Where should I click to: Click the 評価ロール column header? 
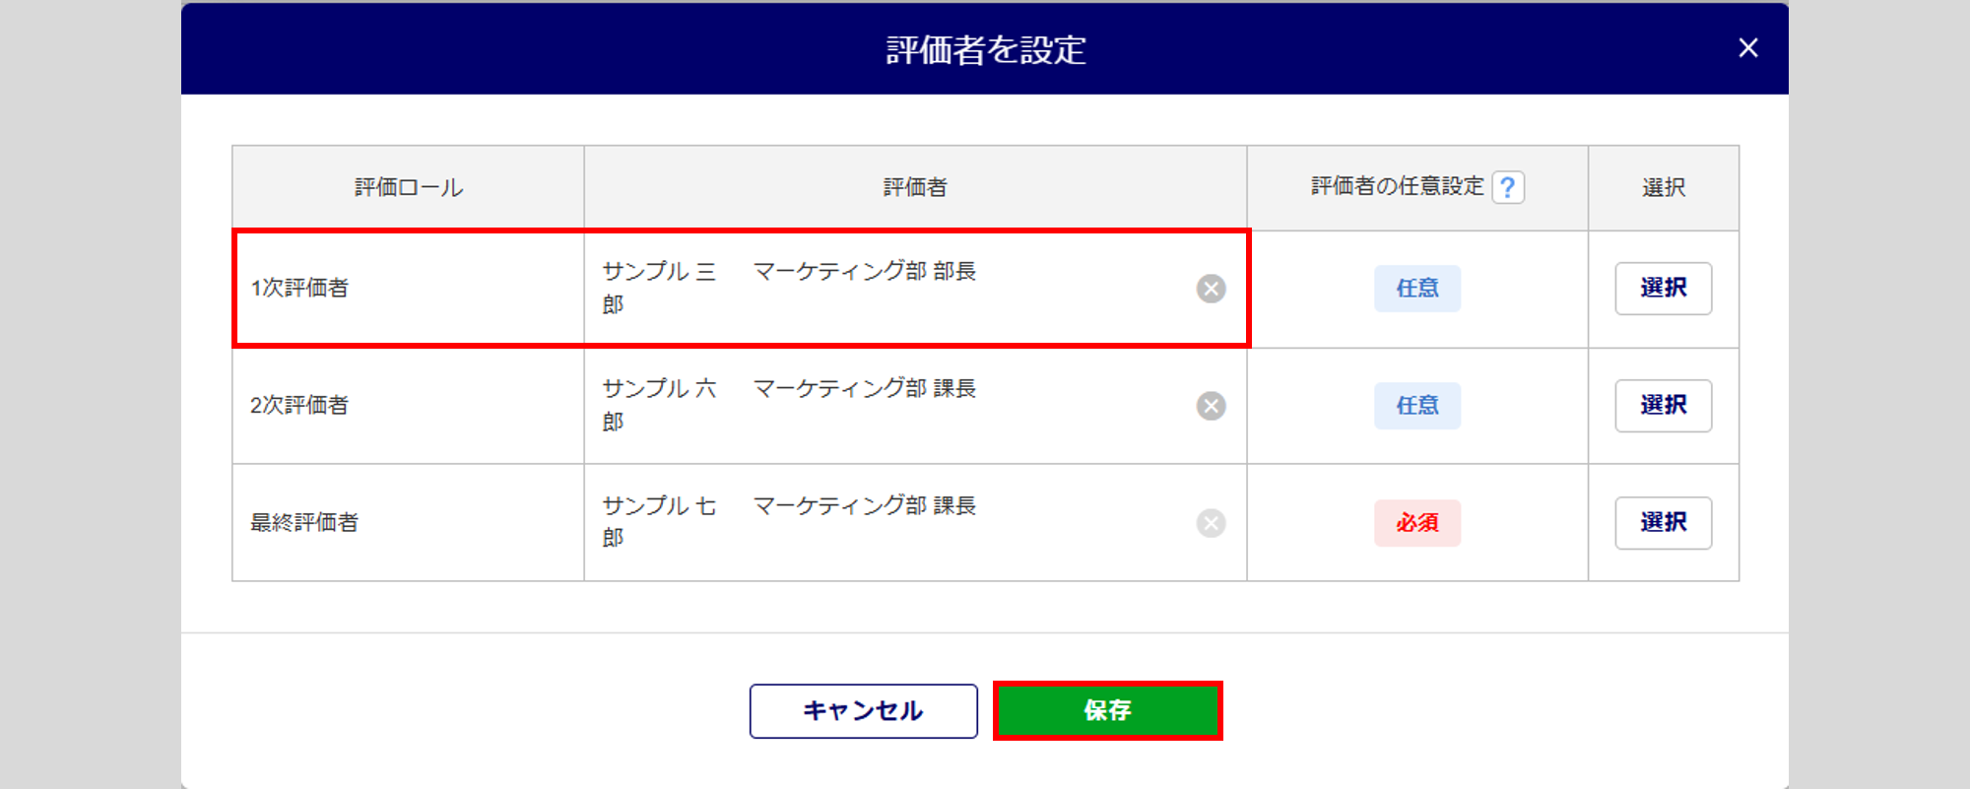coord(409,187)
